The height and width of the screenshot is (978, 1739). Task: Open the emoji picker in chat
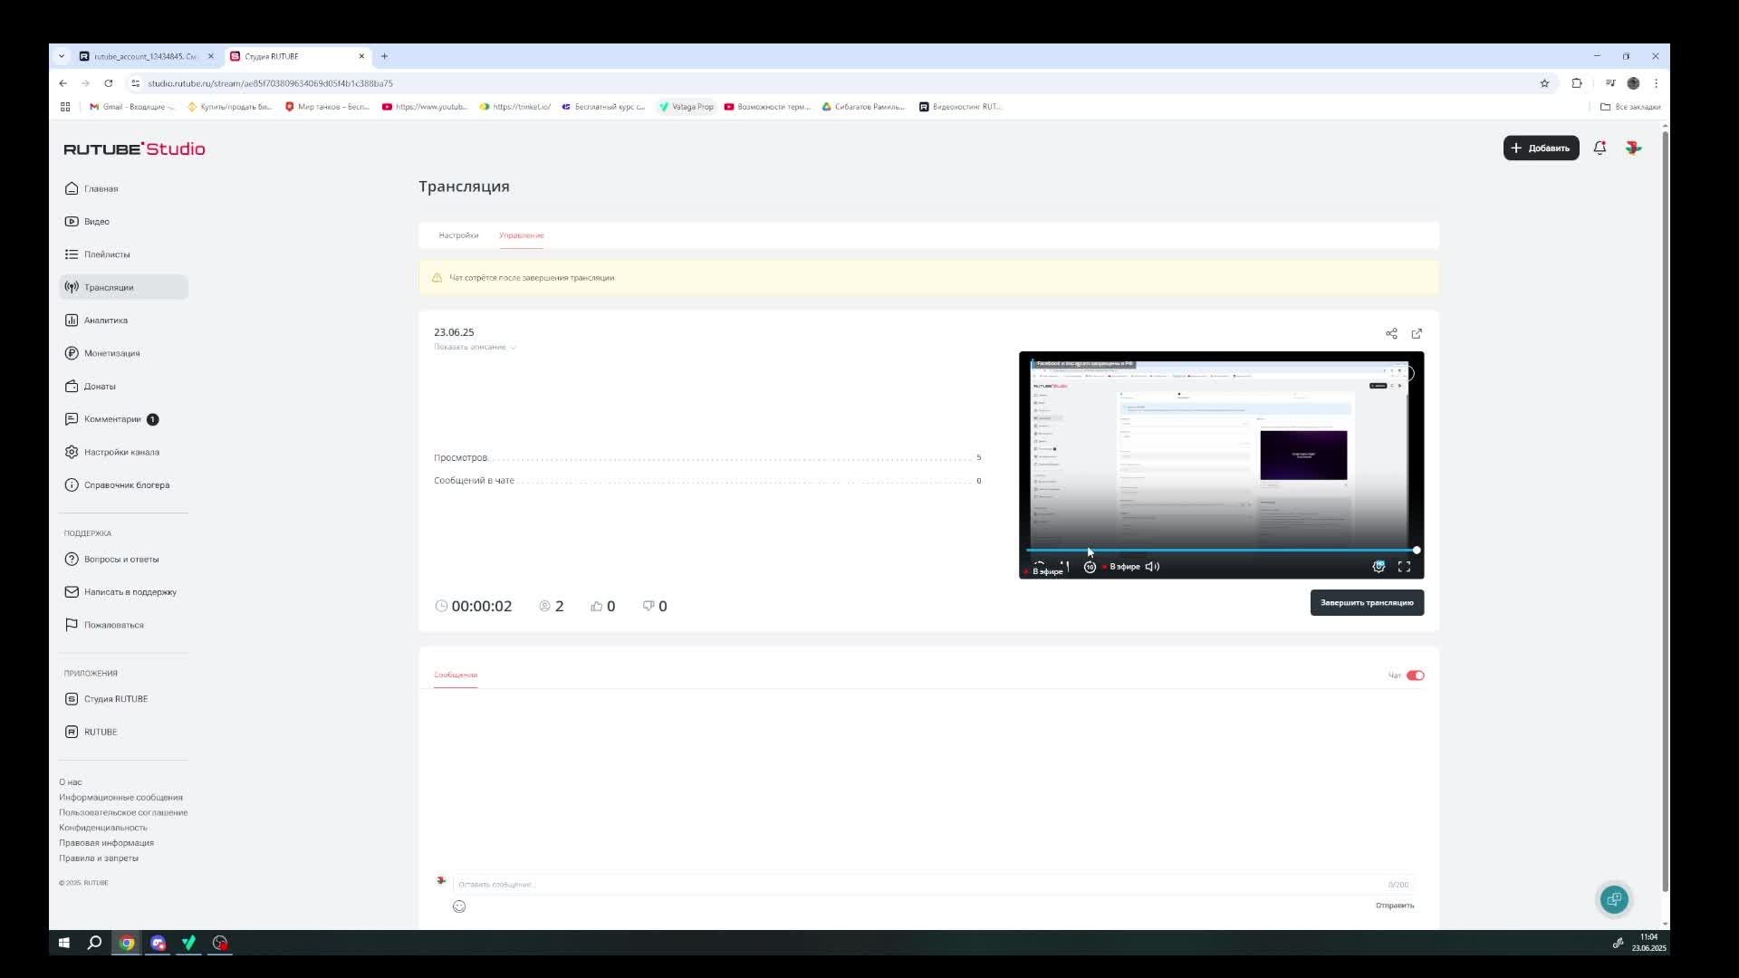click(459, 906)
